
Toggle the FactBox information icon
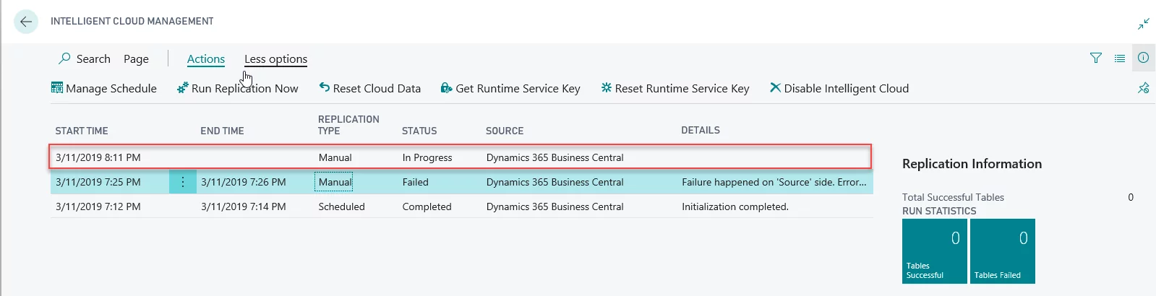(x=1143, y=58)
